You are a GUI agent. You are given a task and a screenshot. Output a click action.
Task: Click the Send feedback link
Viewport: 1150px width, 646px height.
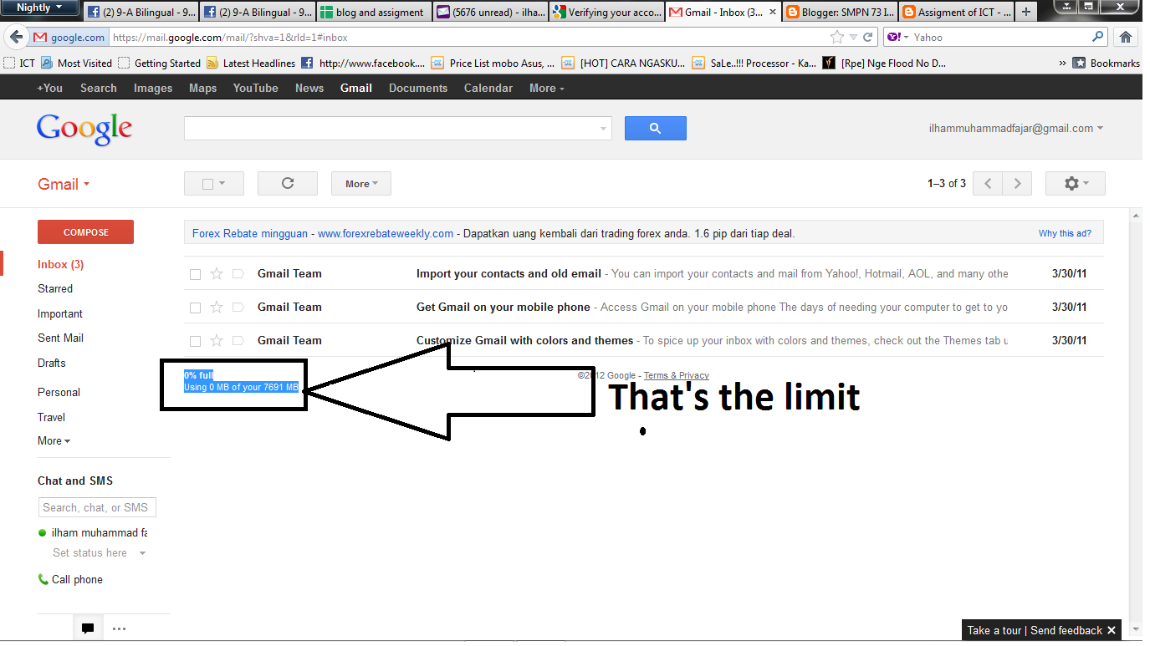[1066, 630]
